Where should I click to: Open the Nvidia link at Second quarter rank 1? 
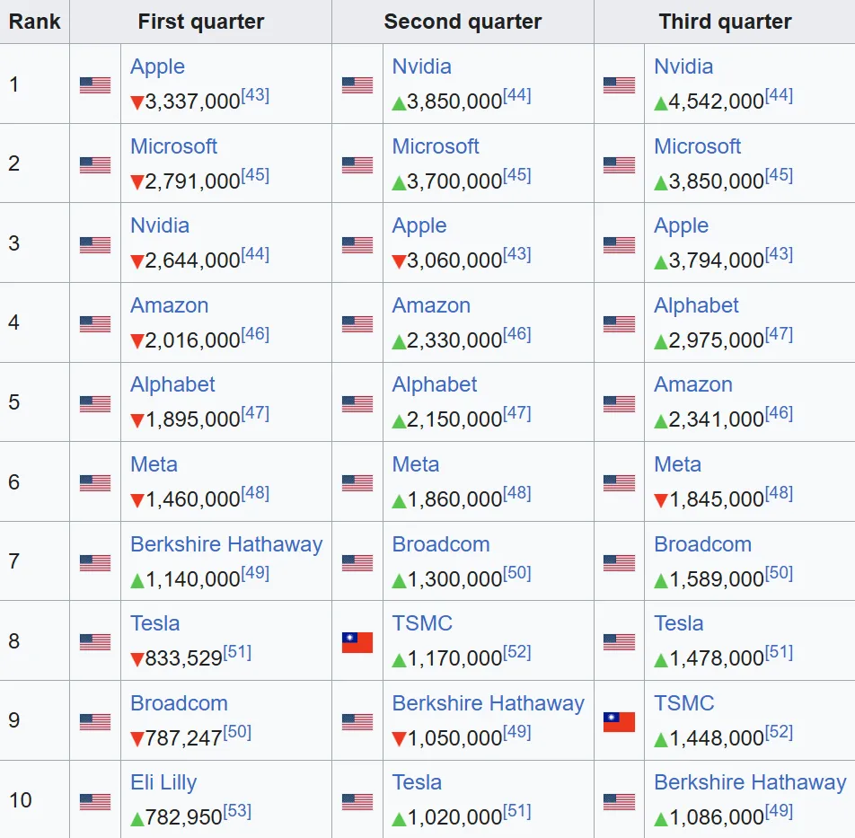click(421, 66)
